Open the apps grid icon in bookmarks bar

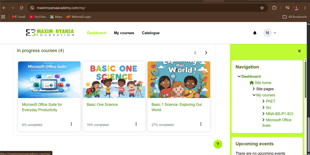3,17
